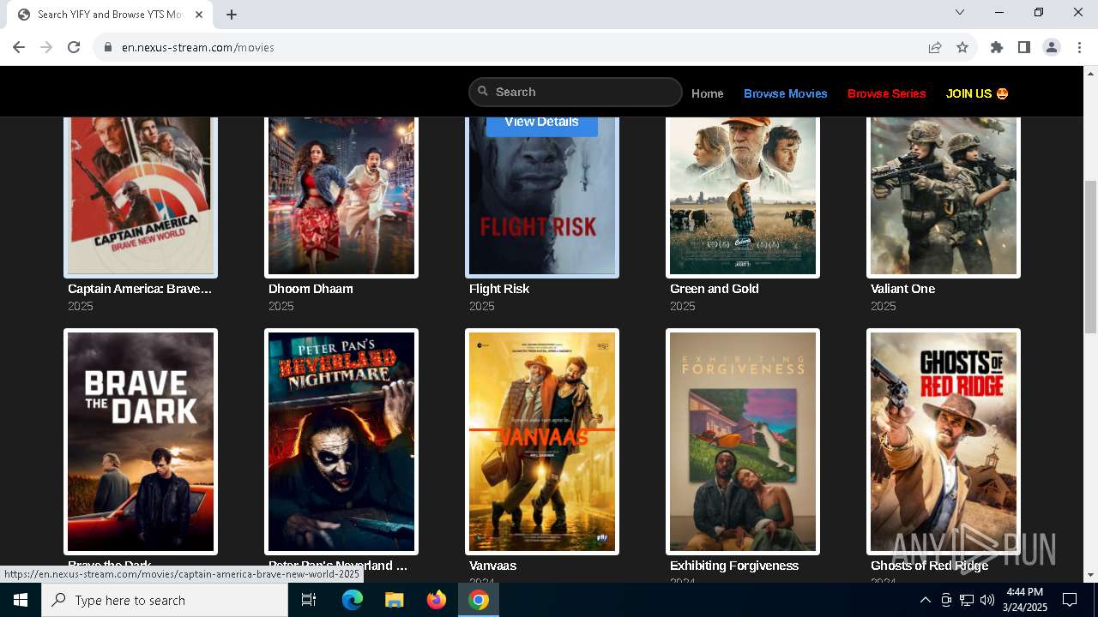Share this page icon in address bar
This screenshot has height=617, width=1098.
935,47
